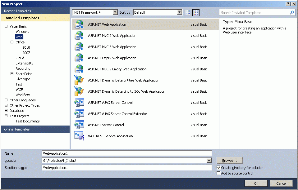Image resolution: width=298 pixels, height=190 pixels.
Task: Click the Help question mark button
Action: click(288, 4)
